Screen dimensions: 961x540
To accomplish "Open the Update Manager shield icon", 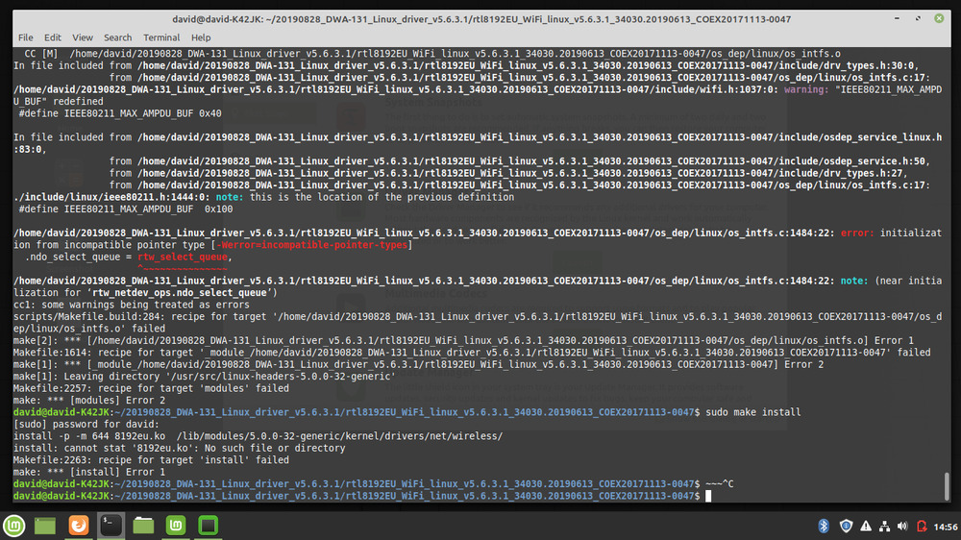I will 846,526.
